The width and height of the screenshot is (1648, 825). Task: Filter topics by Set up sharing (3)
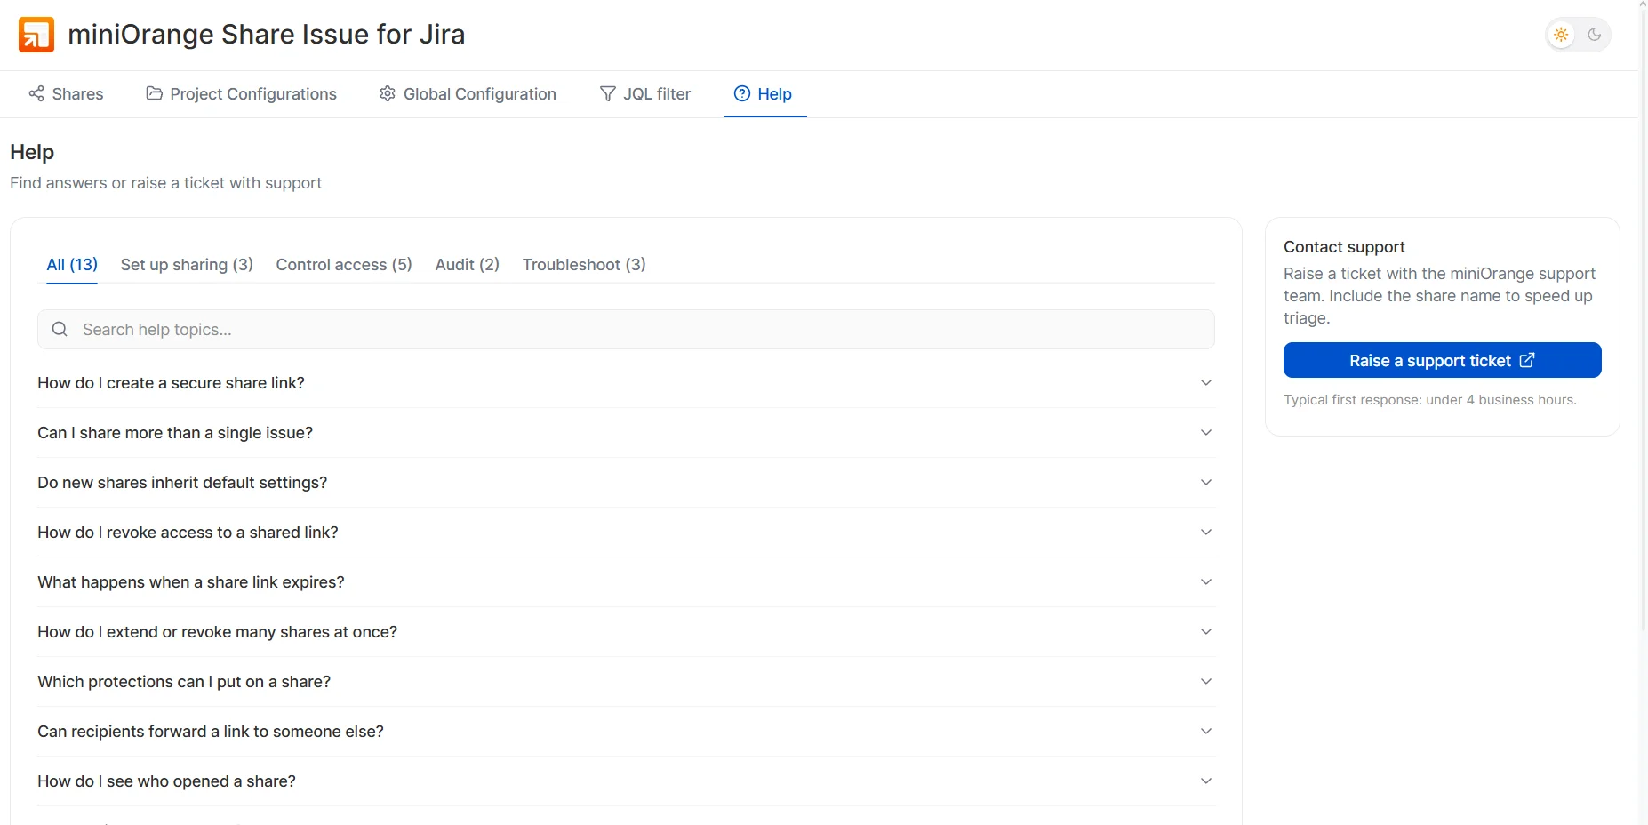(x=187, y=265)
